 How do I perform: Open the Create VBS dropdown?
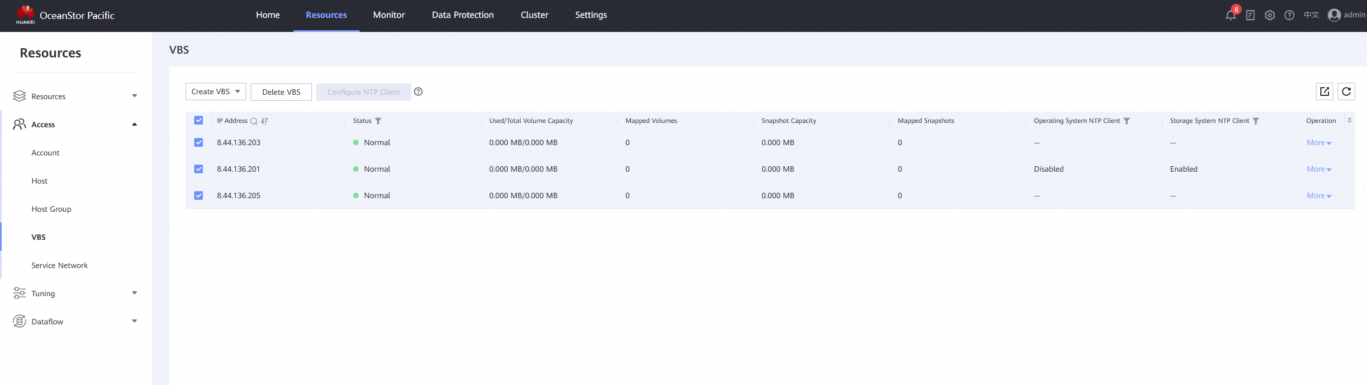pyautogui.click(x=216, y=92)
